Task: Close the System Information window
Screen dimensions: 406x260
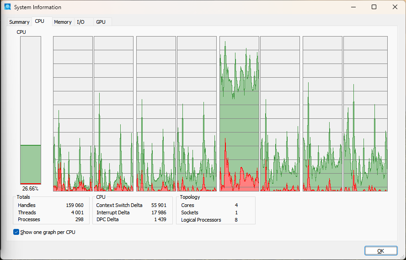Action: tap(395, 7)
